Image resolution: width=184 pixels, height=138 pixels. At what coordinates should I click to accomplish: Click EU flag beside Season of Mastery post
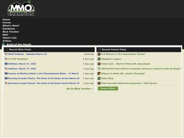click(6, 73)
